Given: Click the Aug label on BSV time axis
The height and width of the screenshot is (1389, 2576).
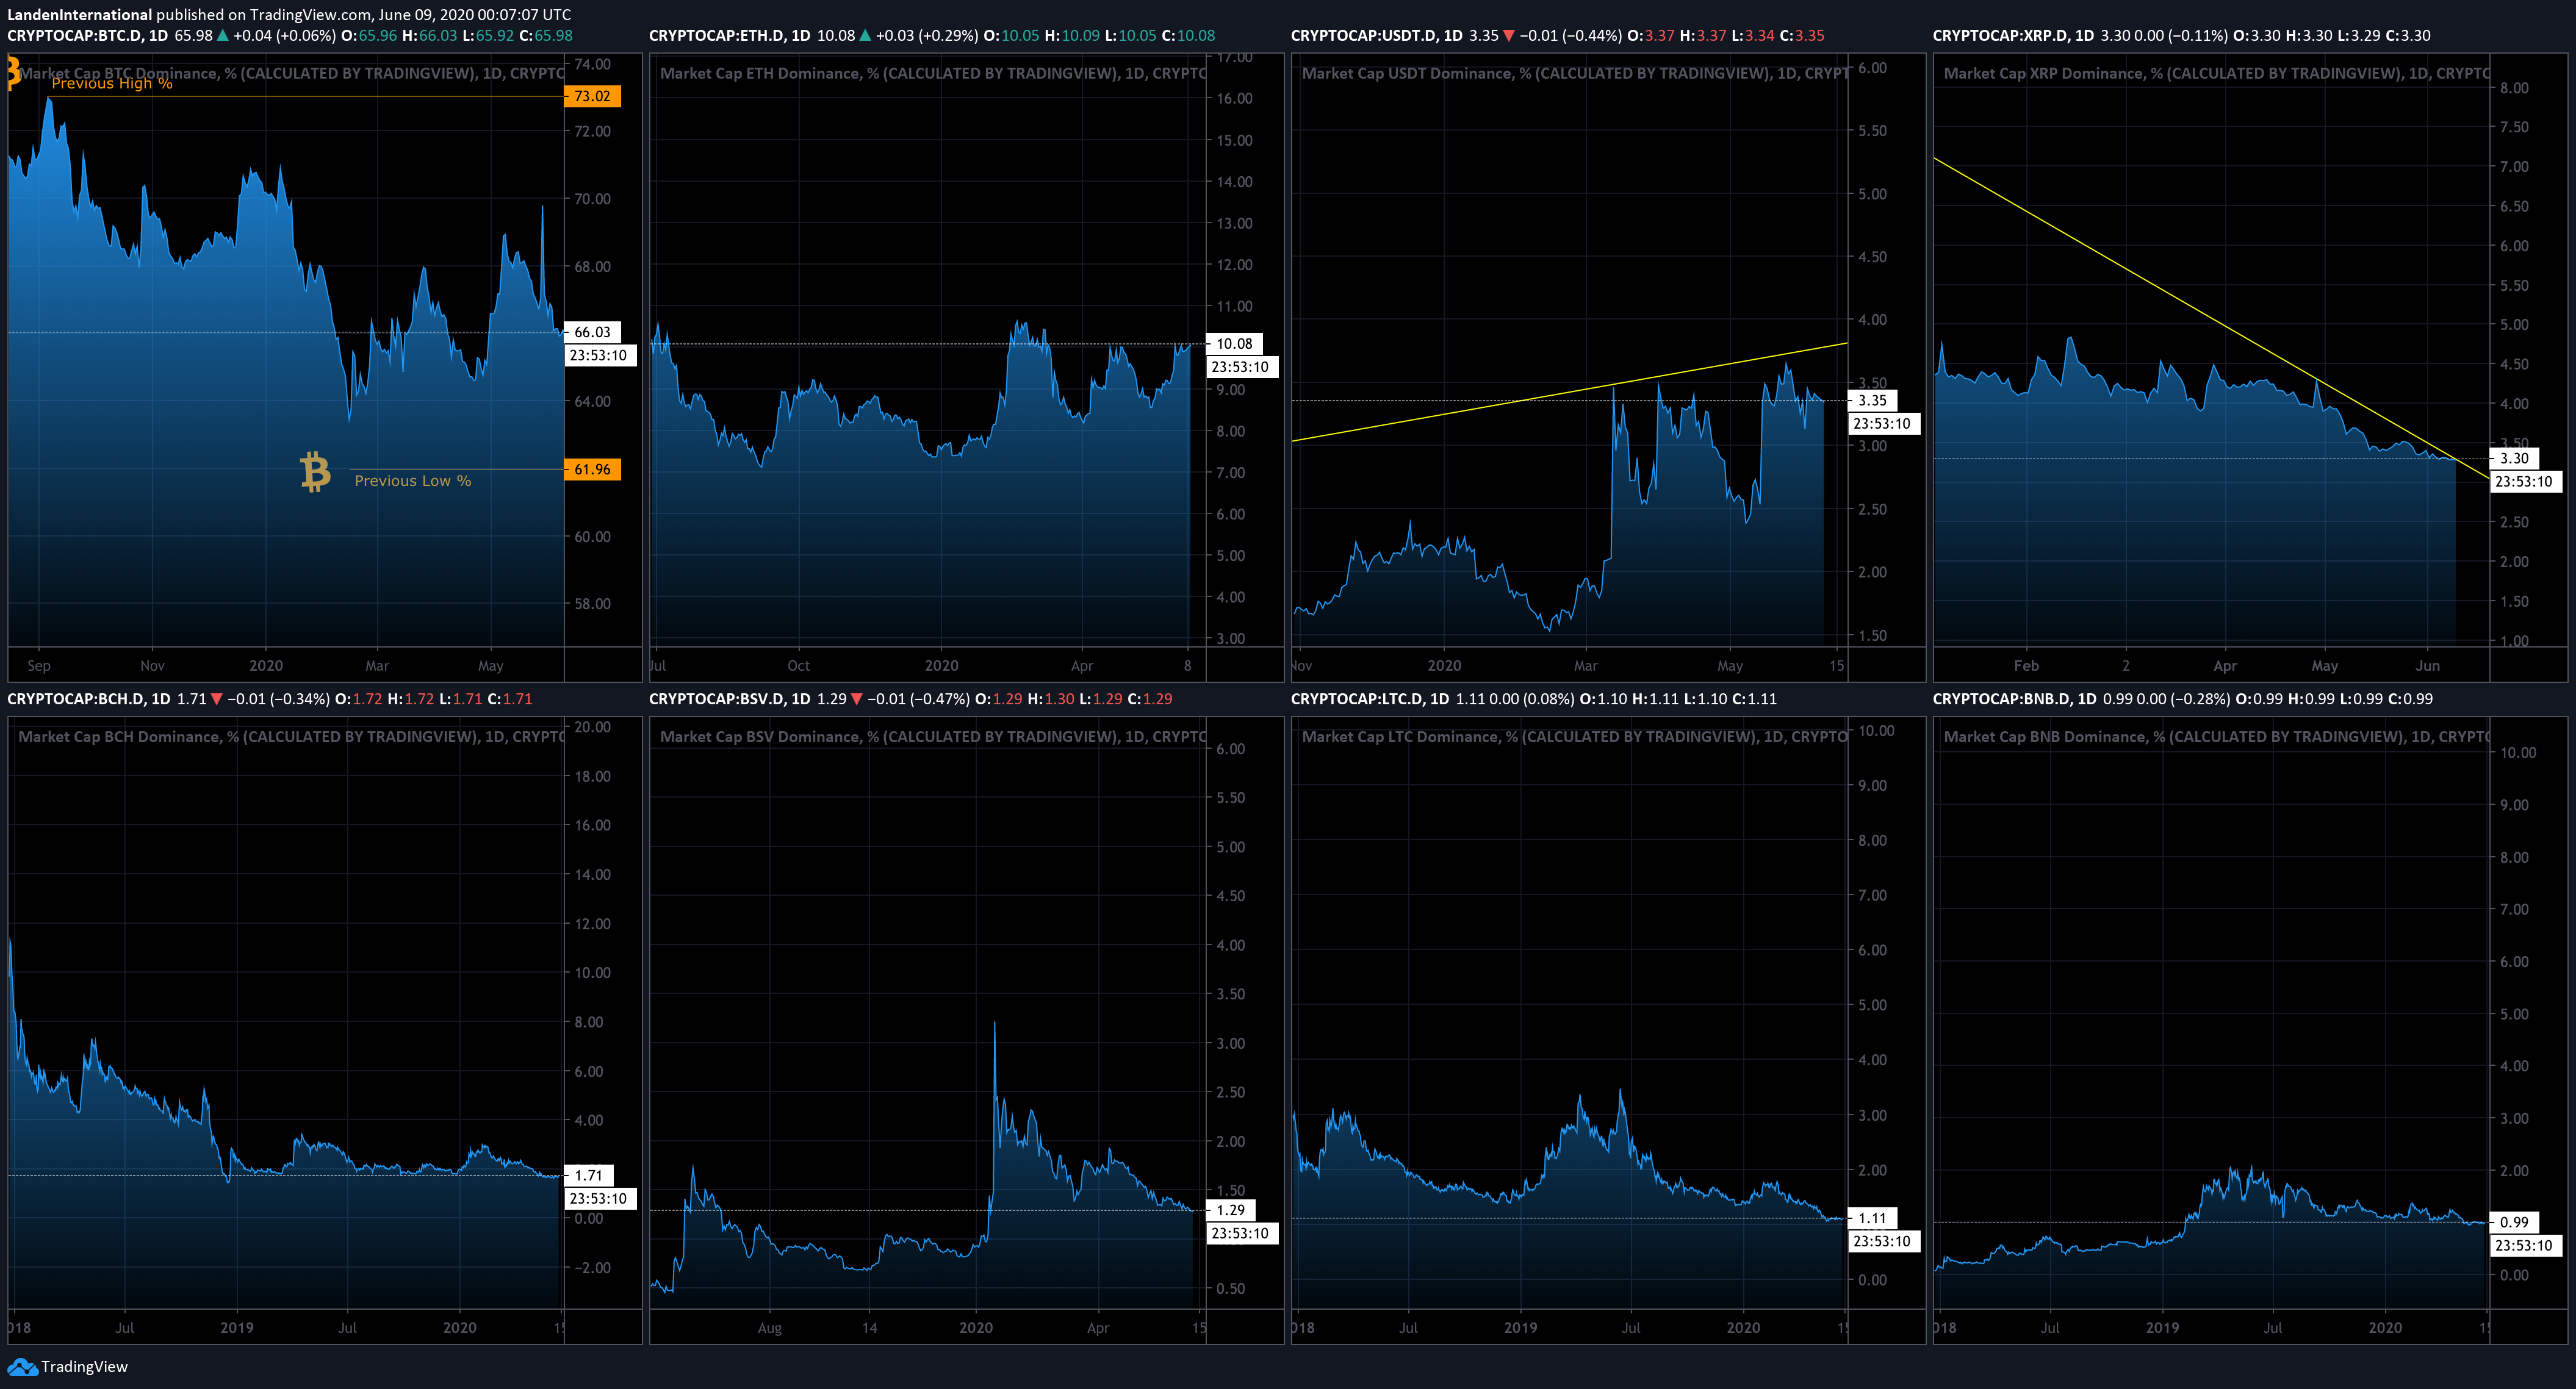Looking at the screenshot, I should point(769,1328).
